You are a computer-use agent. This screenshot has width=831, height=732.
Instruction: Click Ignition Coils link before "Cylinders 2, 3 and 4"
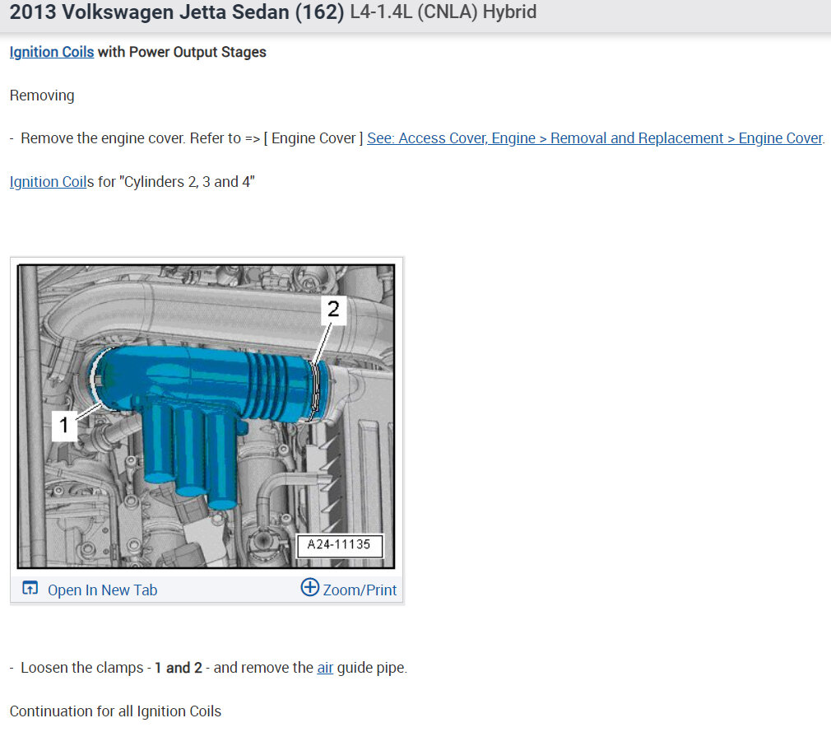click(48, 181)
